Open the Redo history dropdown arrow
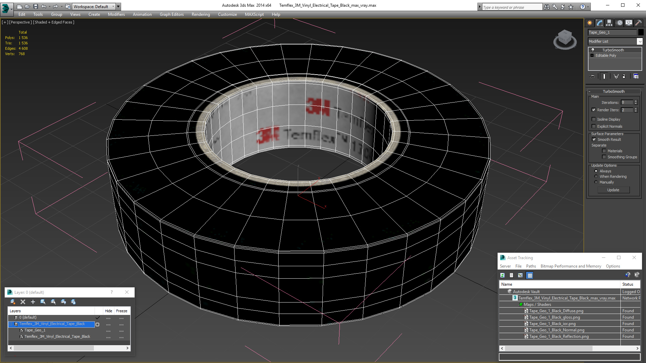Screen dimensions: 646x363 click(62, 6)
